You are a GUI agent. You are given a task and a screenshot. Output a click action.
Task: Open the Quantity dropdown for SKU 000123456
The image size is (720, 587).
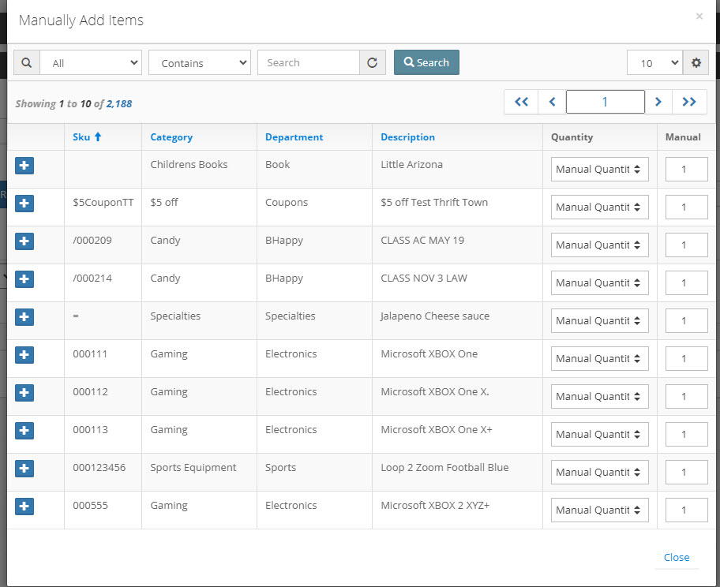point(600,473)
